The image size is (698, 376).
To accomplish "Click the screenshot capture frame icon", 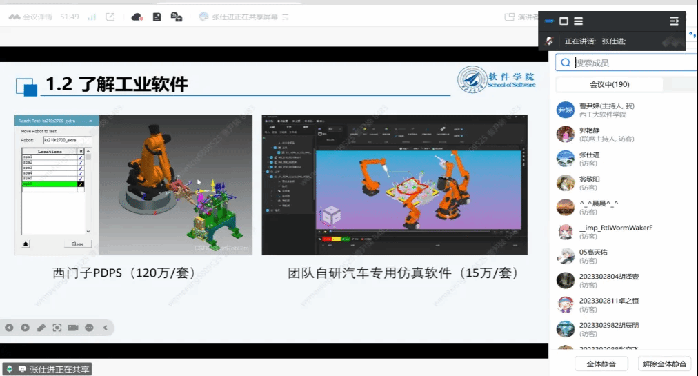I will point(57,328).
